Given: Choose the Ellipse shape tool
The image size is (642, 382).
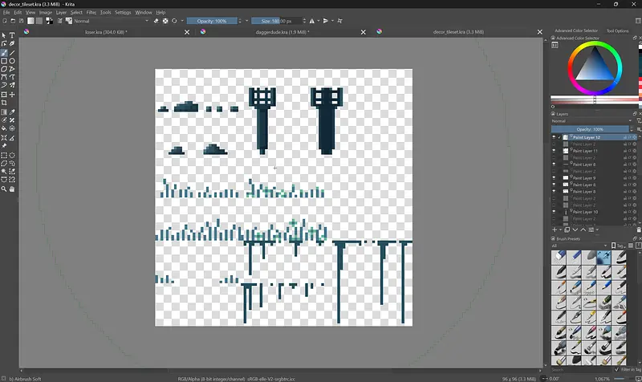Looking at the screenshot, I should [13, 61].
